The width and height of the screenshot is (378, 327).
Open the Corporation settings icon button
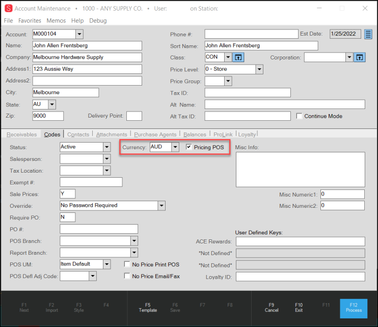click(360, 58)
